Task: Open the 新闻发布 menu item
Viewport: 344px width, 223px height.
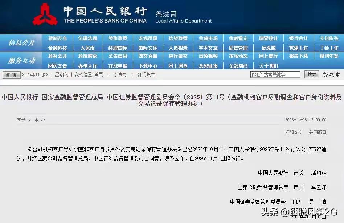Action: tap(57, 38)
